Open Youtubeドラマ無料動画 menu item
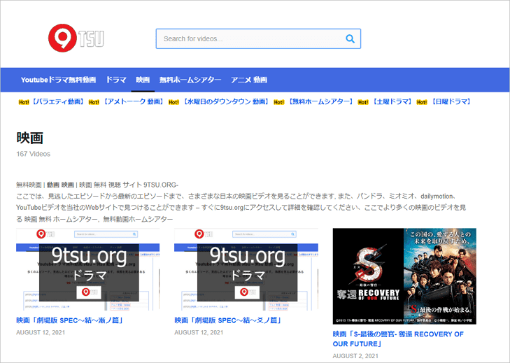 (x=58, y=80)
